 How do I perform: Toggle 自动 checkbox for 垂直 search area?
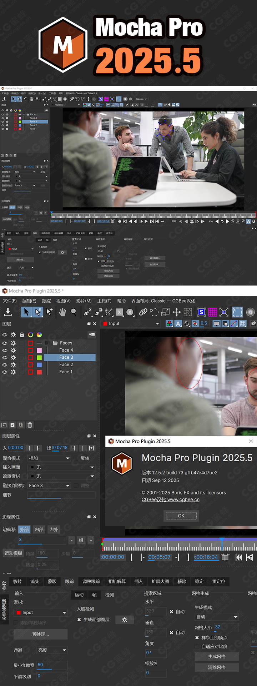171,632
